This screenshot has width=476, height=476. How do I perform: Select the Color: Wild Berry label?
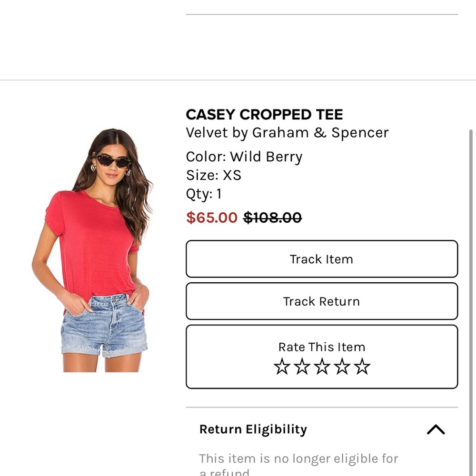pyautogui.click(x=244, y=156)
